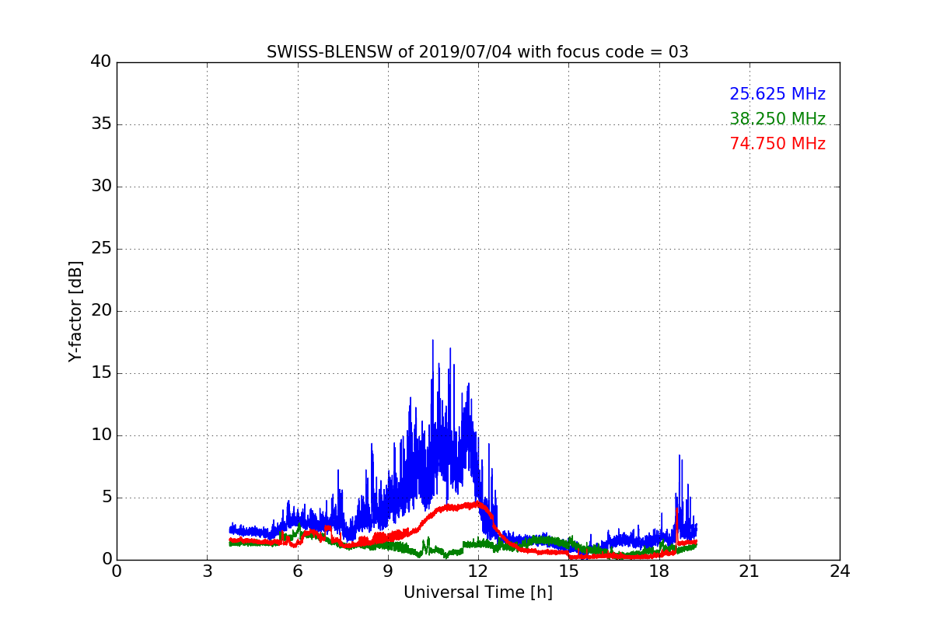Click the y-axis tick label 30
Viewport: 933px width, 622px height.
tap(101, 187)
